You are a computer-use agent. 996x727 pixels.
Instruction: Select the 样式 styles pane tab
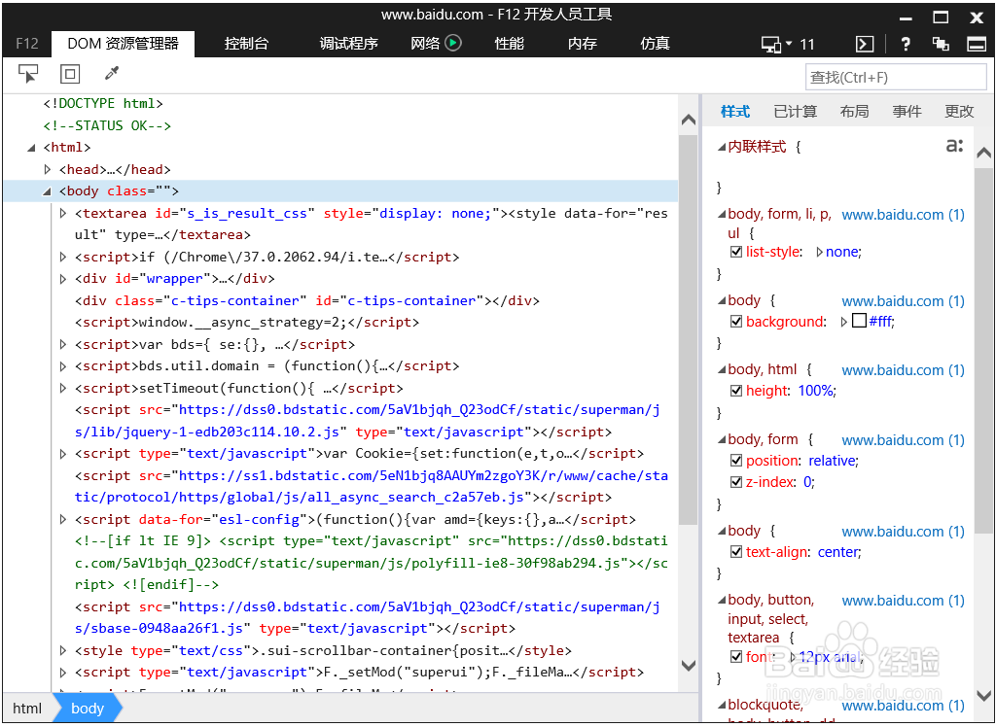tap(735, 112)
